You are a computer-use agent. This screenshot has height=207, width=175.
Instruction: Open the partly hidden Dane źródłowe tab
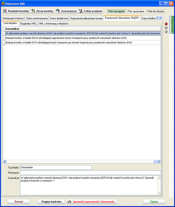tap(148, 18)
